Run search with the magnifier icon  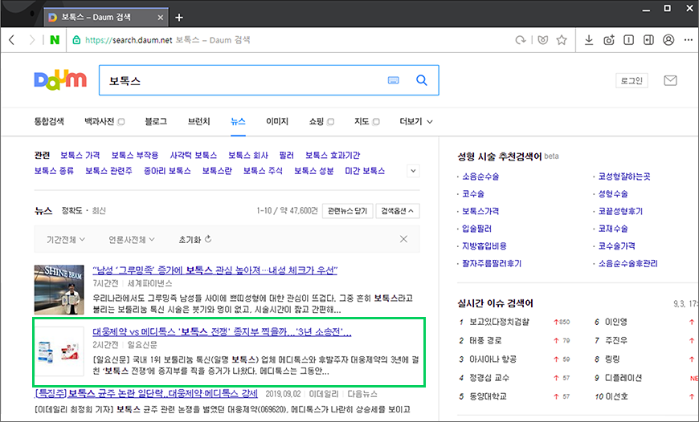422,80
